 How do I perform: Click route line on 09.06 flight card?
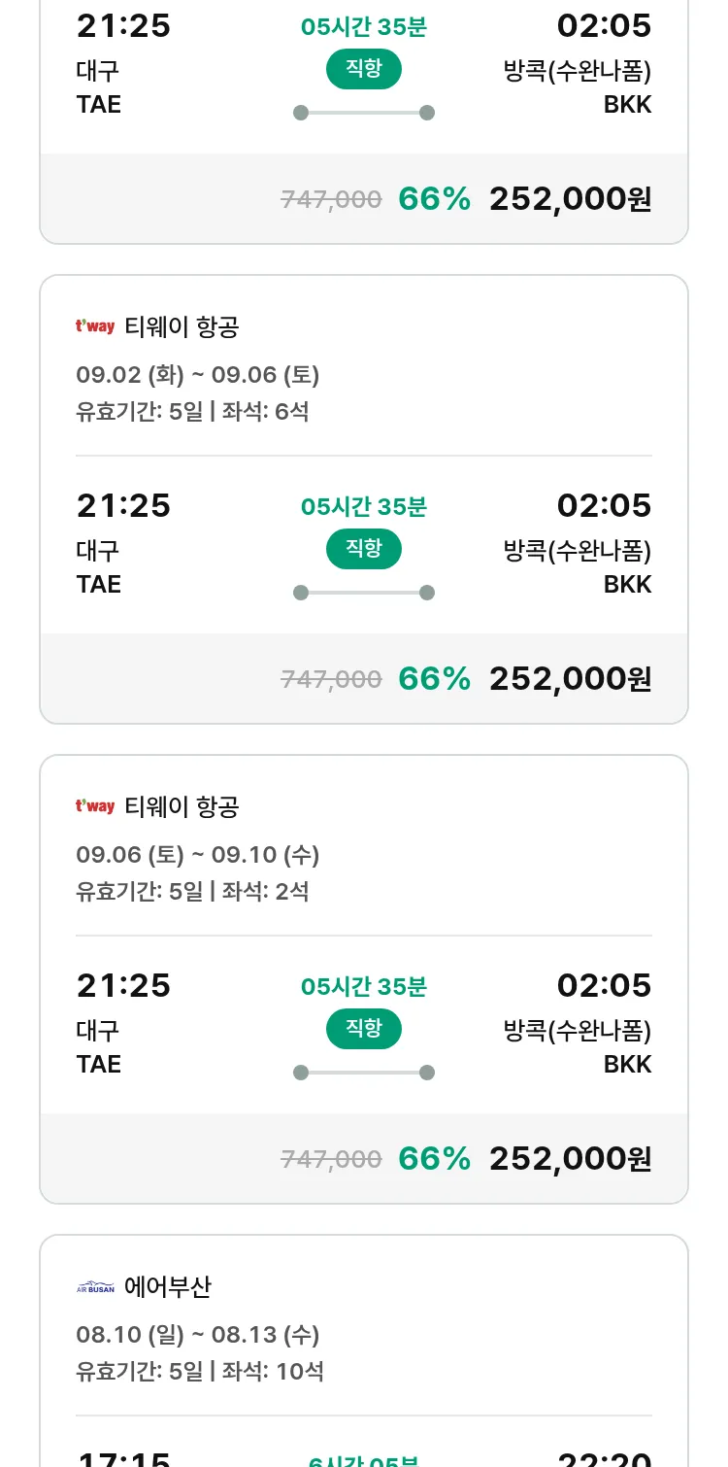(x=364, y=1073)
